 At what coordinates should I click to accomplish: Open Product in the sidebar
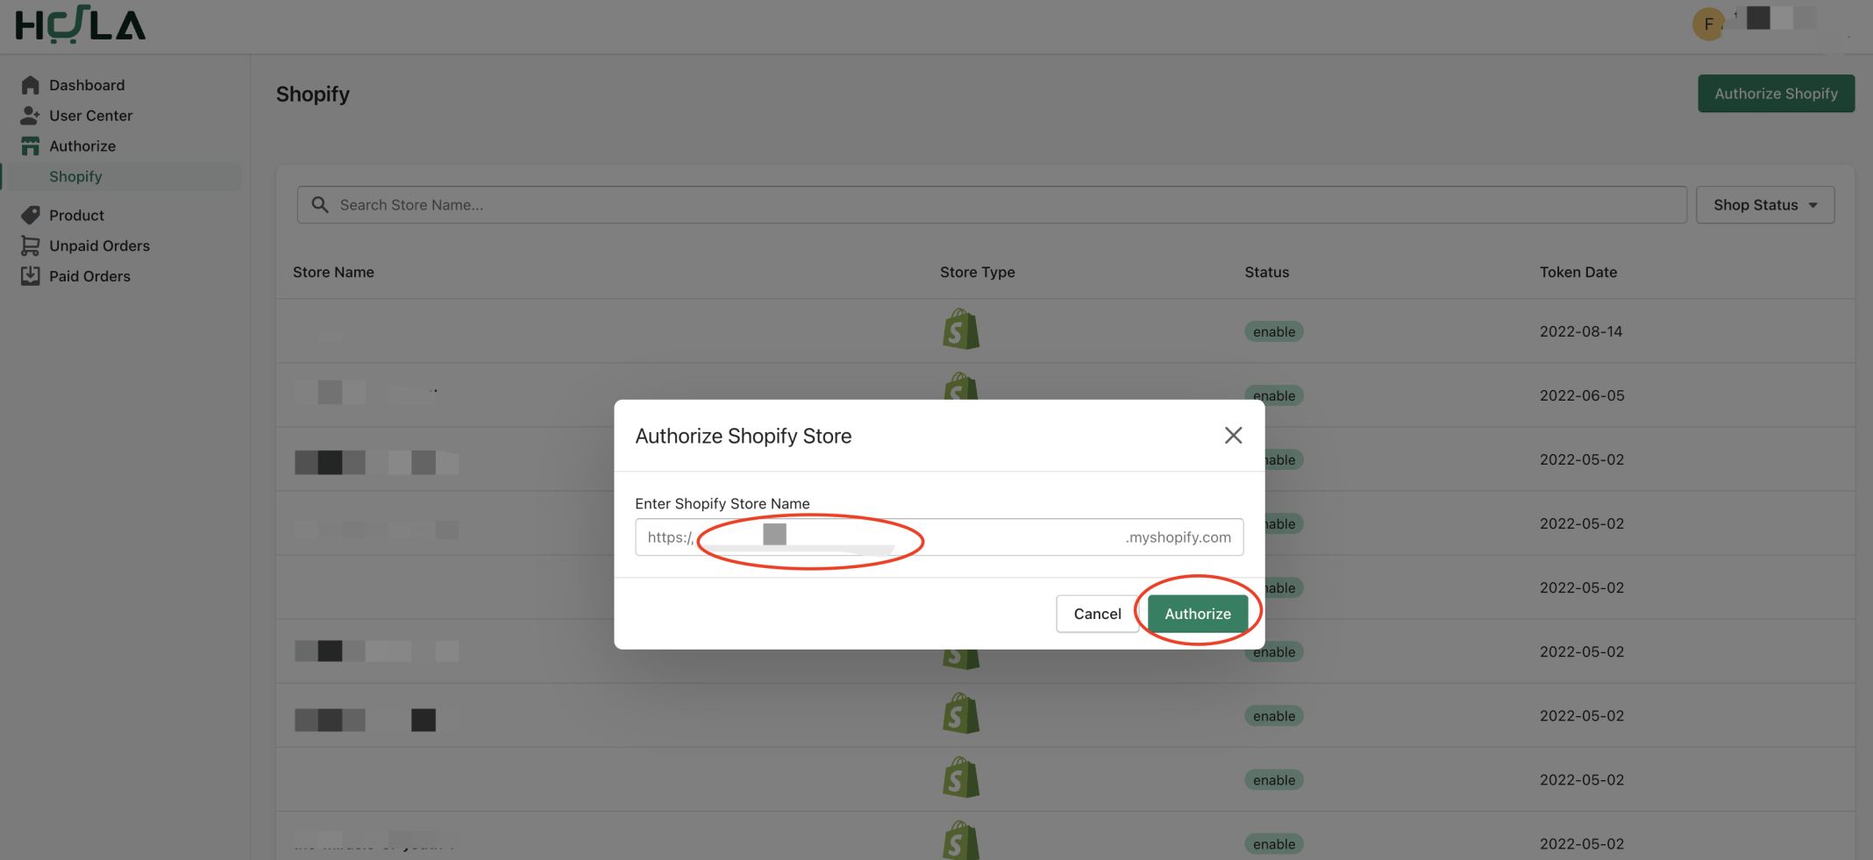(76, 216)
